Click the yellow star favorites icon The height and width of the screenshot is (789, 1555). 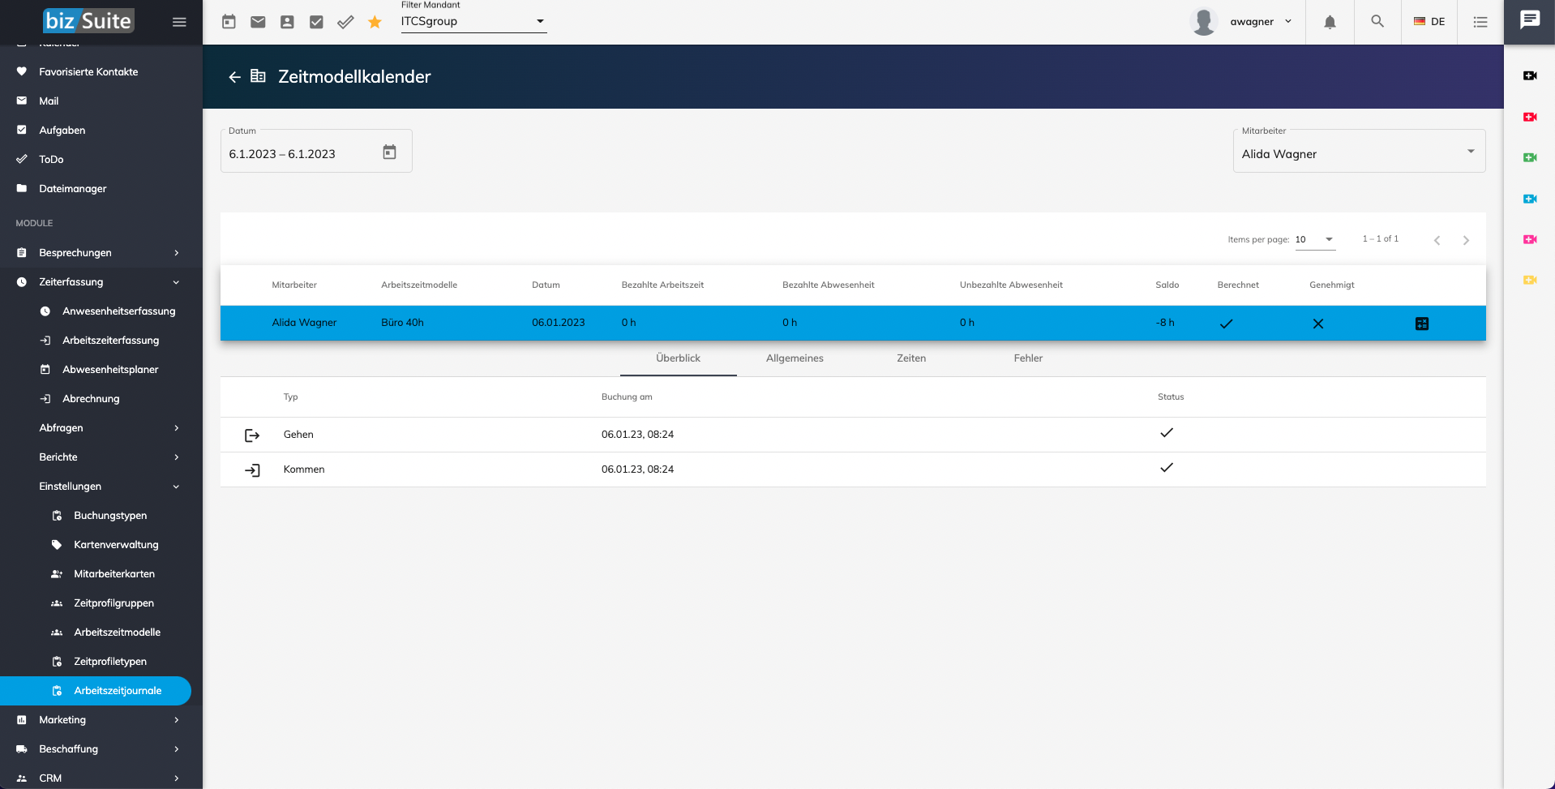pyautogui.click(x=375, y=22)
